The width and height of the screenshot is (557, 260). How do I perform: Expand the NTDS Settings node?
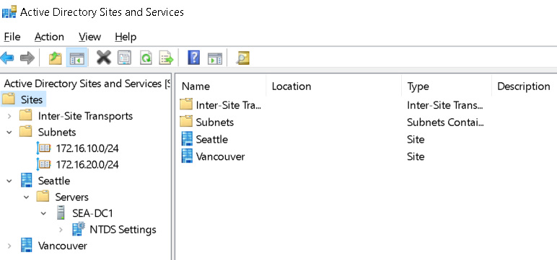coord(61,230)
